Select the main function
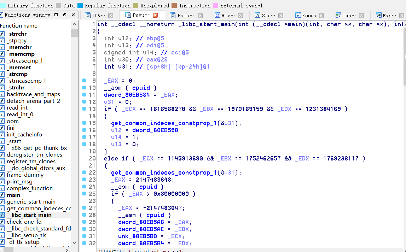The image size is (406, 252). (x=13, y=195)
